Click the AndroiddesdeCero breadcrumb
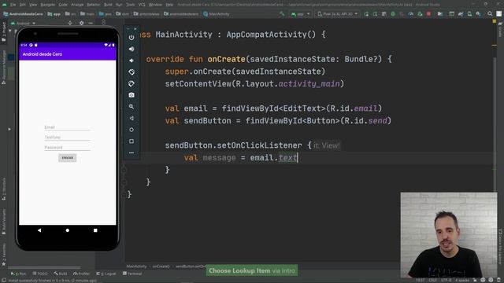This screenshot has width=504, height=283. pyautogui.click(x=23, y=14)
